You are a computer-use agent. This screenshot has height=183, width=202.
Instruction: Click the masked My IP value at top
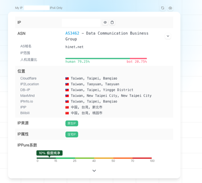(37, 8)
